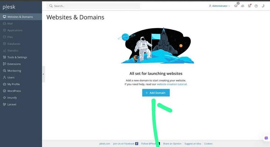Click the purple brain assistant icon

click(266, 138)
